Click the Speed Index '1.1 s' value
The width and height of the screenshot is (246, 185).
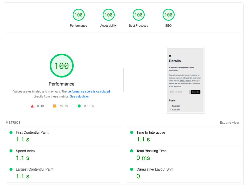point(23,158)
